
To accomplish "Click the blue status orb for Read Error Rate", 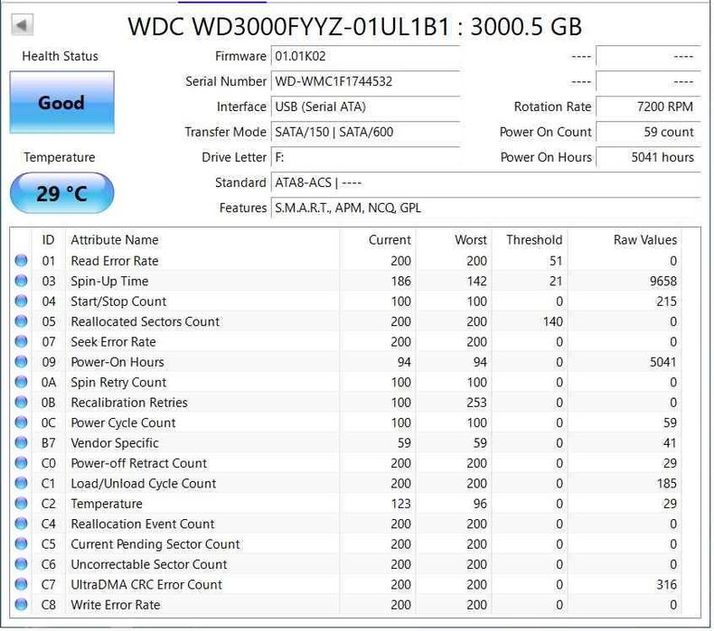I will click(x=21, y=261).
